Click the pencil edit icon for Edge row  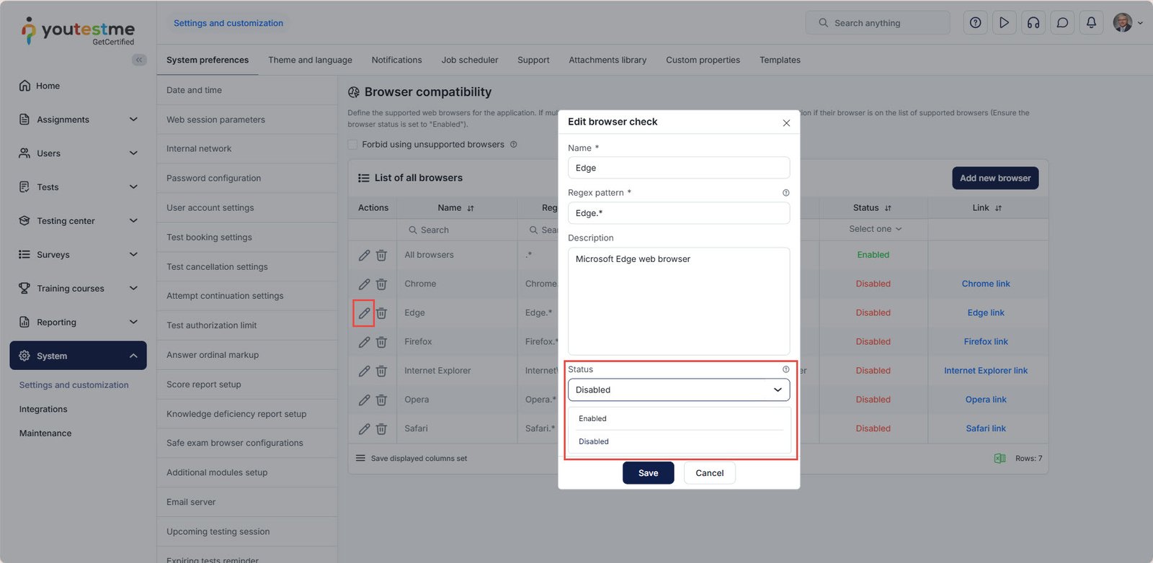coord(364,313)
